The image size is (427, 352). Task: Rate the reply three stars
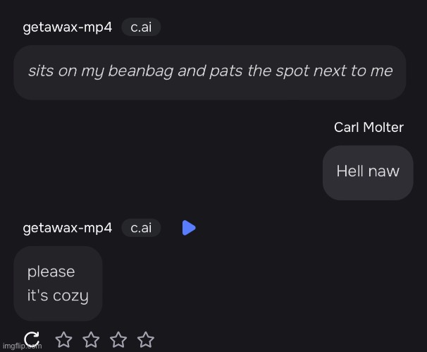coord(118,340)
